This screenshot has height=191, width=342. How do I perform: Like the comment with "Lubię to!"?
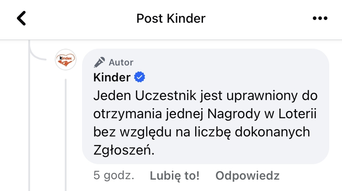point(175,176)
